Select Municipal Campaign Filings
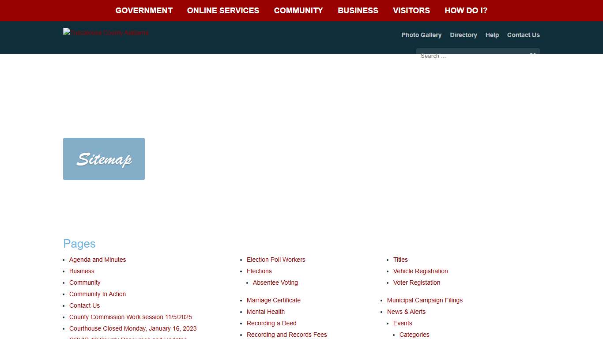Image resolution: width=603 pixels, height=339 pixels. coord(425,300)
